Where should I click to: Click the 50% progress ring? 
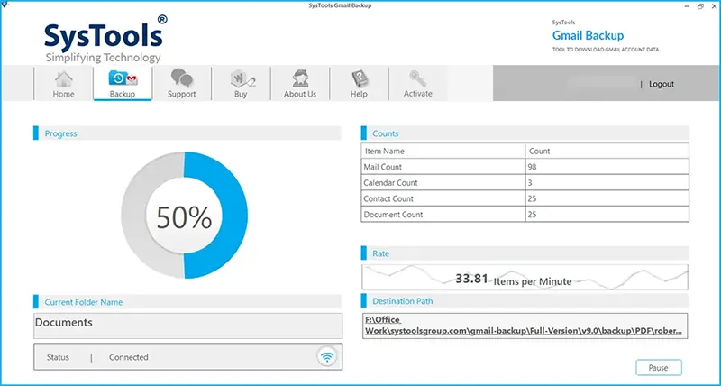184,216
